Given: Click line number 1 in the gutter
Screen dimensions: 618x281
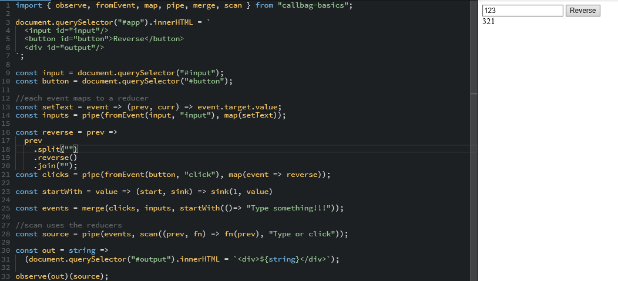Looking at the screenshot, I should (x=8, y=5).
